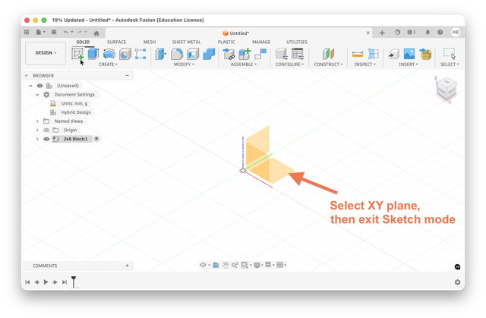
Task: Select the Create Sketch tool
Action: coord(77,54)
